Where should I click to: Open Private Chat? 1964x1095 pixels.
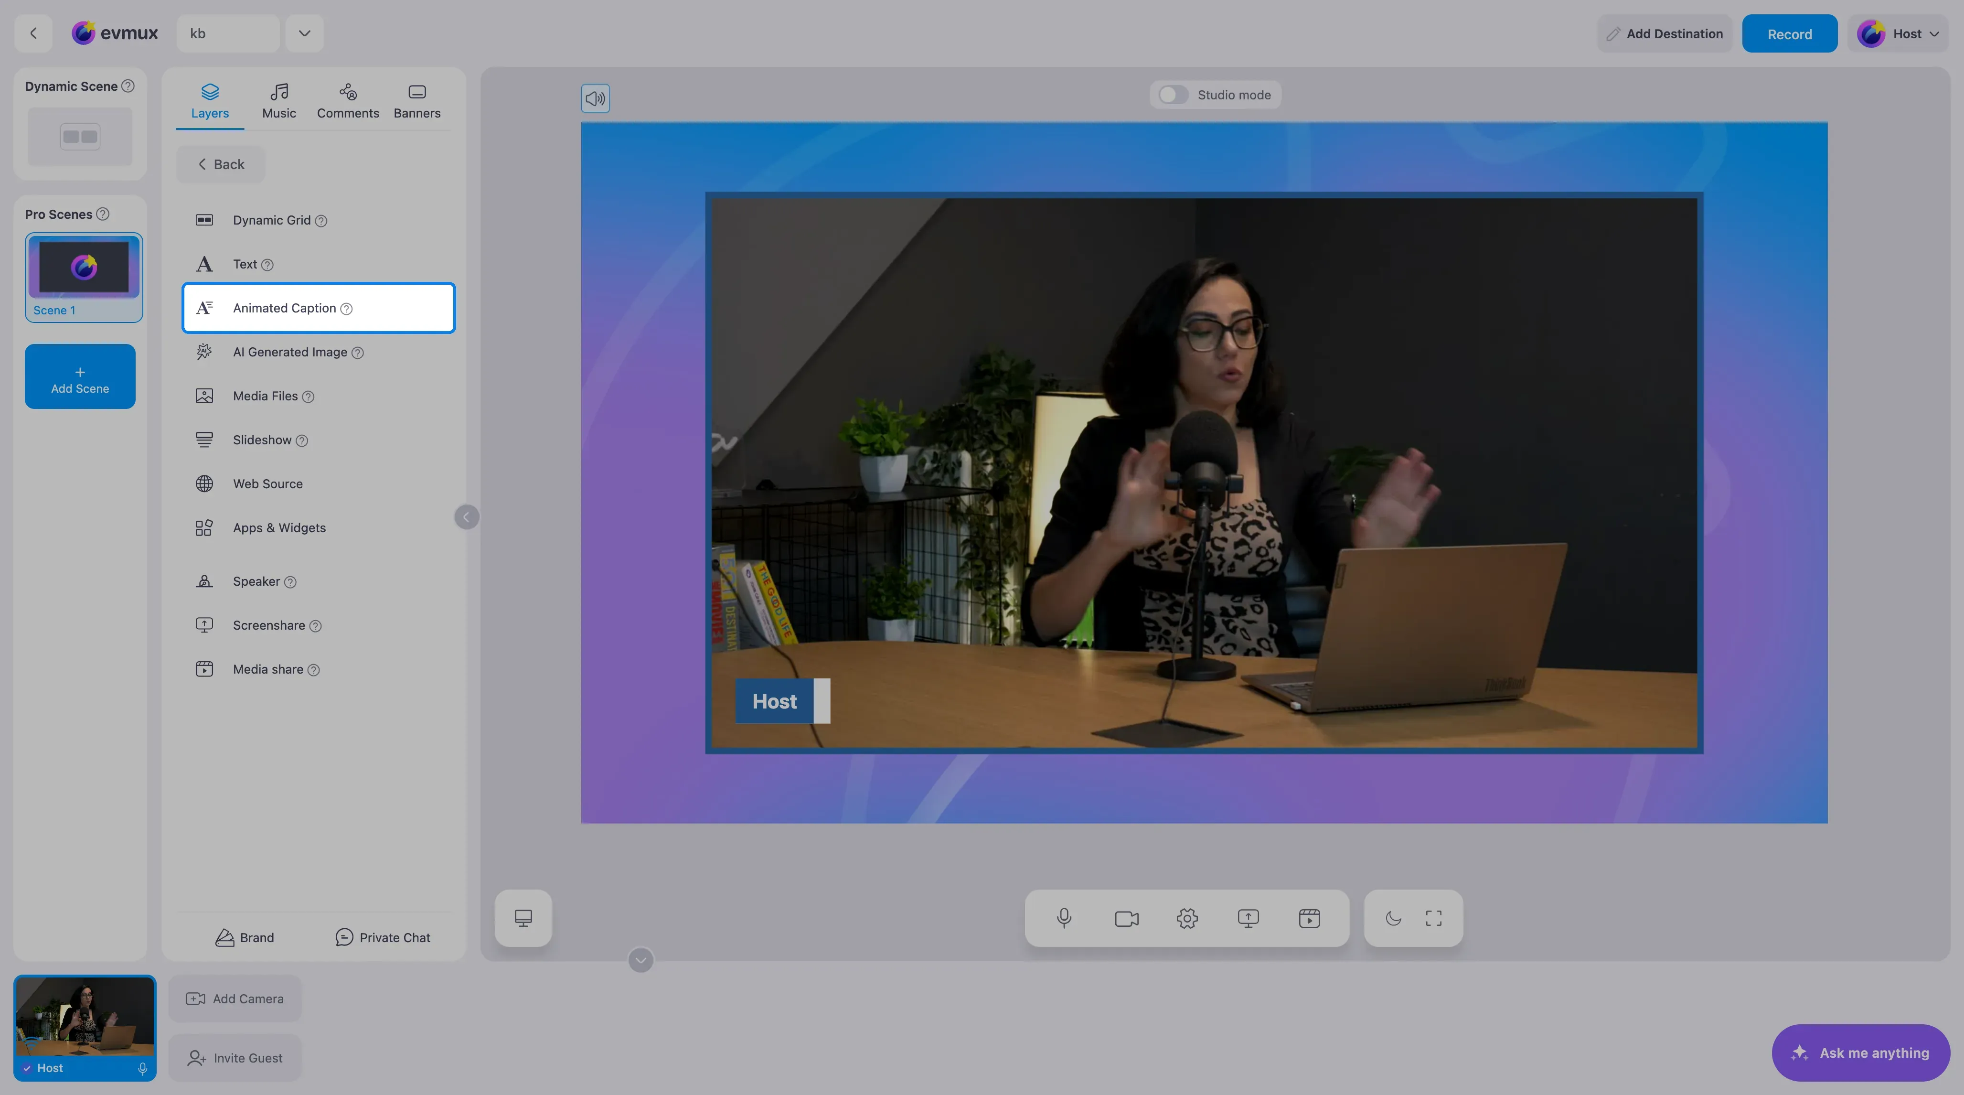(383, 938)
